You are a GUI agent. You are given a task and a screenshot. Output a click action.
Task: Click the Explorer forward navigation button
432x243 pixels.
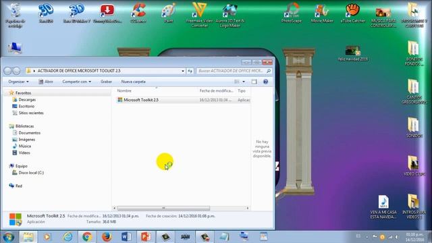[x=16, y=71]
